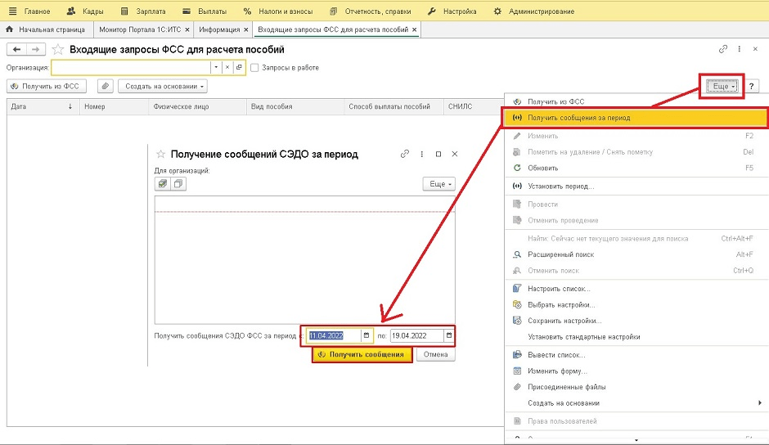Click start date field with 11.04.2022
This screenshot has height=445, width=769.
click(x=334, y=335)
